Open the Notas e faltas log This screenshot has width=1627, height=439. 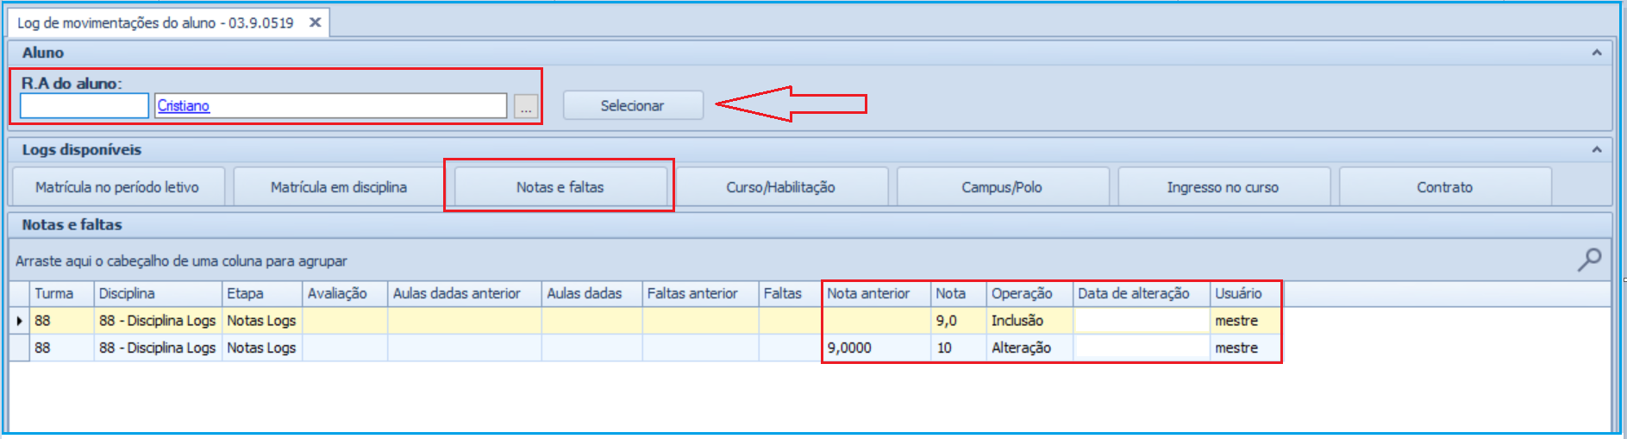point(560,187)
